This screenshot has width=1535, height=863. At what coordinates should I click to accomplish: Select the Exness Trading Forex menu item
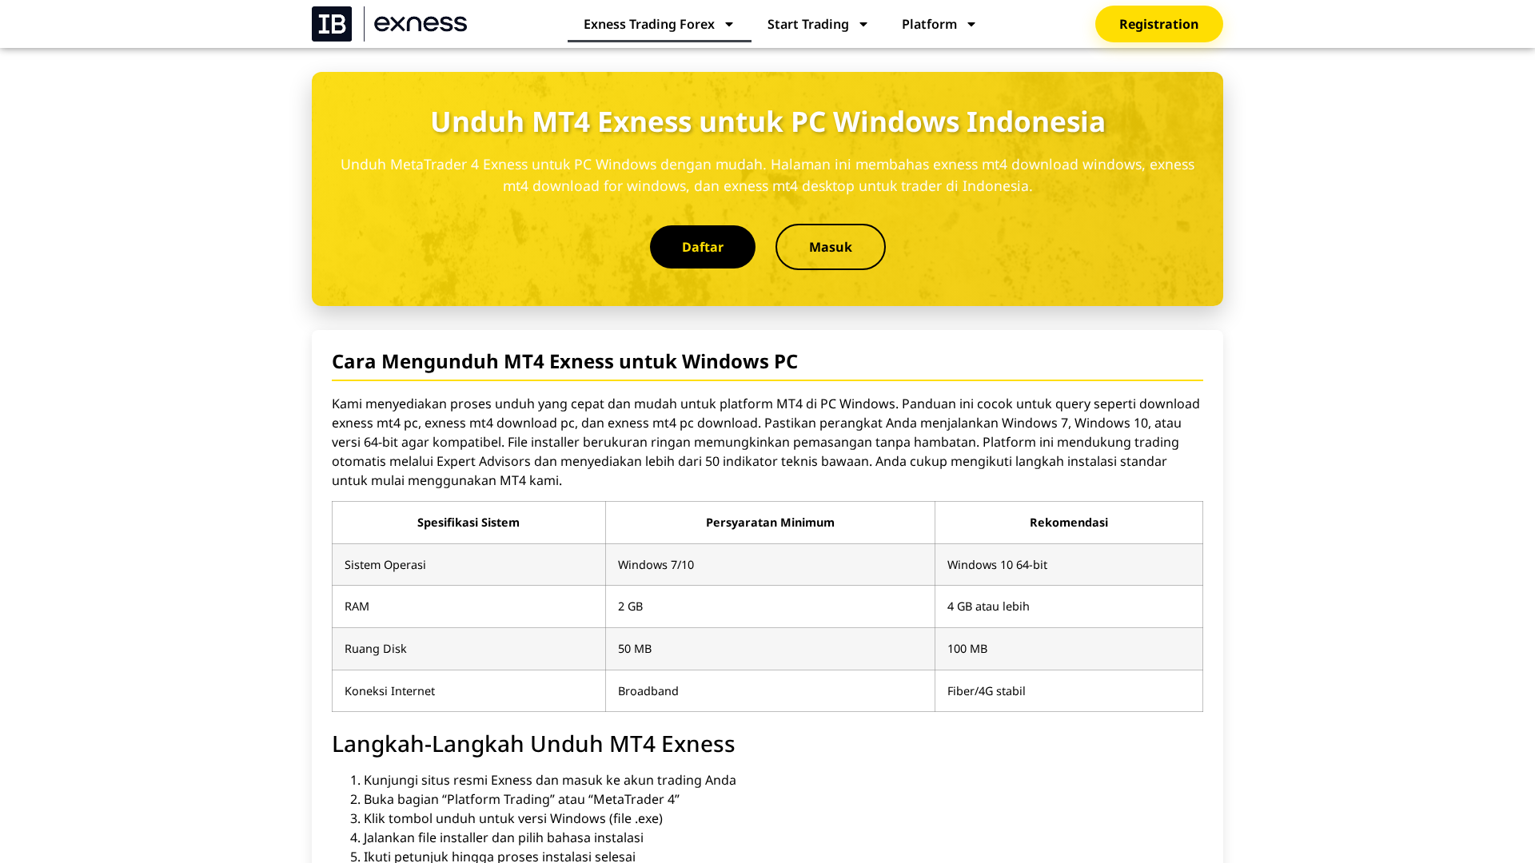pos(649,24)
